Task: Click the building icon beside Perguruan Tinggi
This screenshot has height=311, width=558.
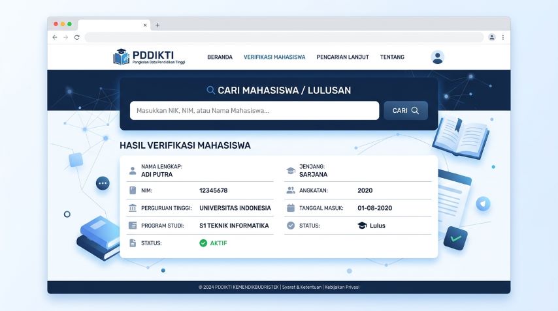Action: tap(133, 208)
